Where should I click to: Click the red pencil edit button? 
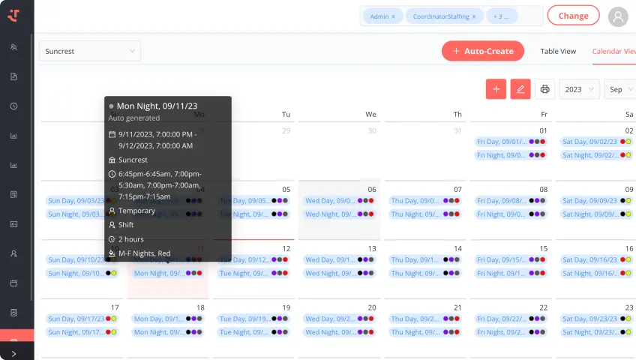pos(520,89)
